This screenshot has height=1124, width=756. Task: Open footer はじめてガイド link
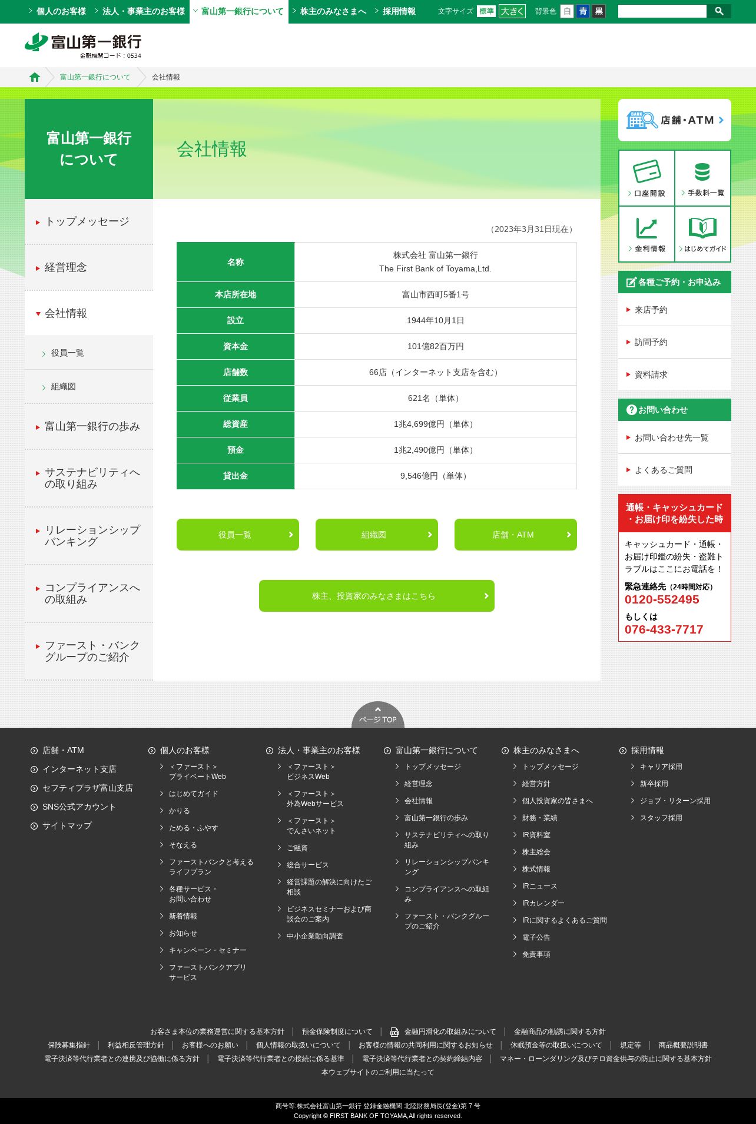193,794
